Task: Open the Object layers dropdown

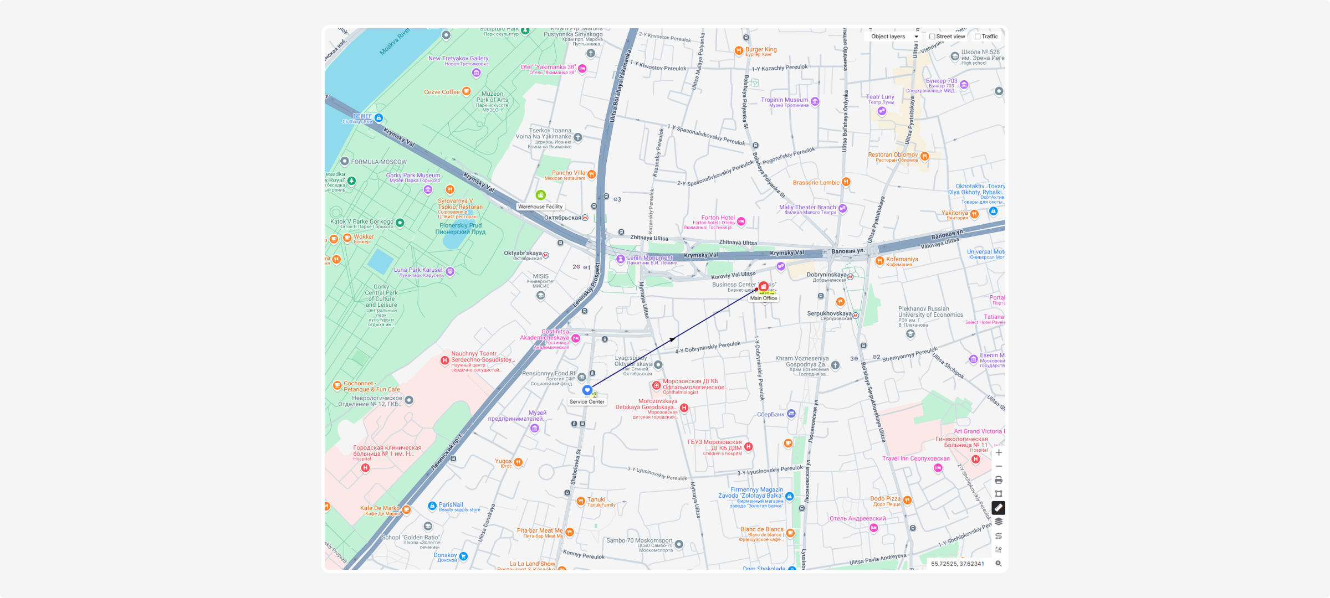Action: (888, 37)
